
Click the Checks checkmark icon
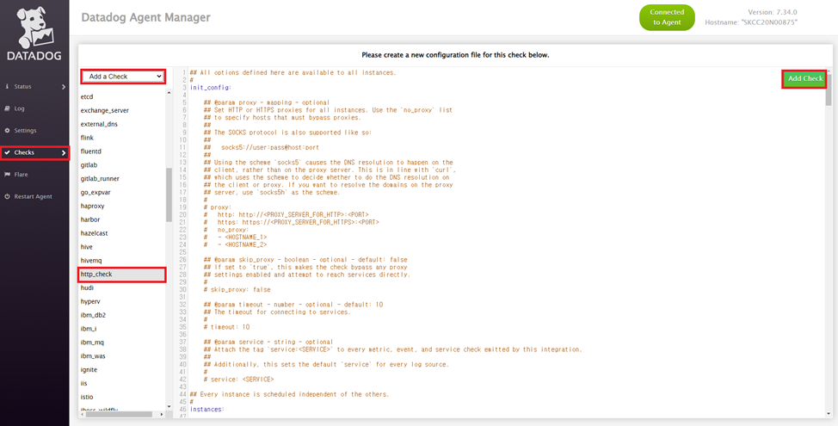click(x=7, y=153)
